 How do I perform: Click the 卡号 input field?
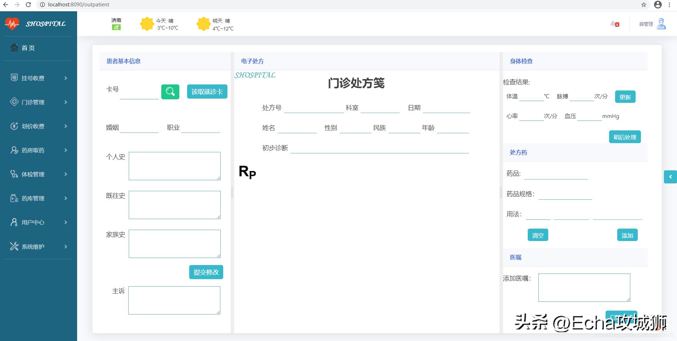139,93
